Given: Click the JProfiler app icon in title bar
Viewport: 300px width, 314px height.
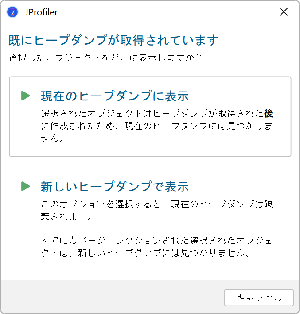Looking at the screenshot, I should [12, 12].
